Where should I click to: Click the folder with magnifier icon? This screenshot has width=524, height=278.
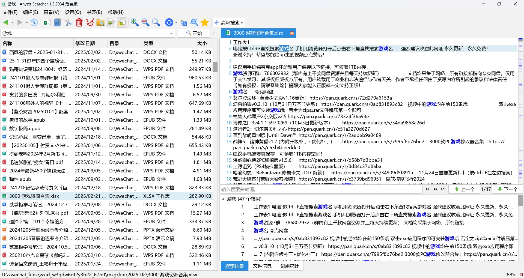(100, 23)
